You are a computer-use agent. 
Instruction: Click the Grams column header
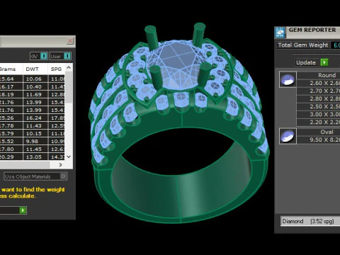pos(11,69)
